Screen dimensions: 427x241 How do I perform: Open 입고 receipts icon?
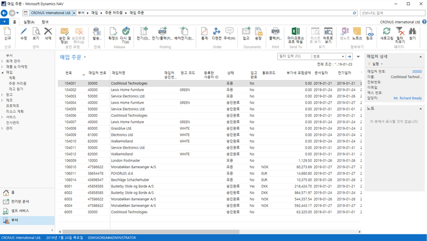tap(246, 34)
